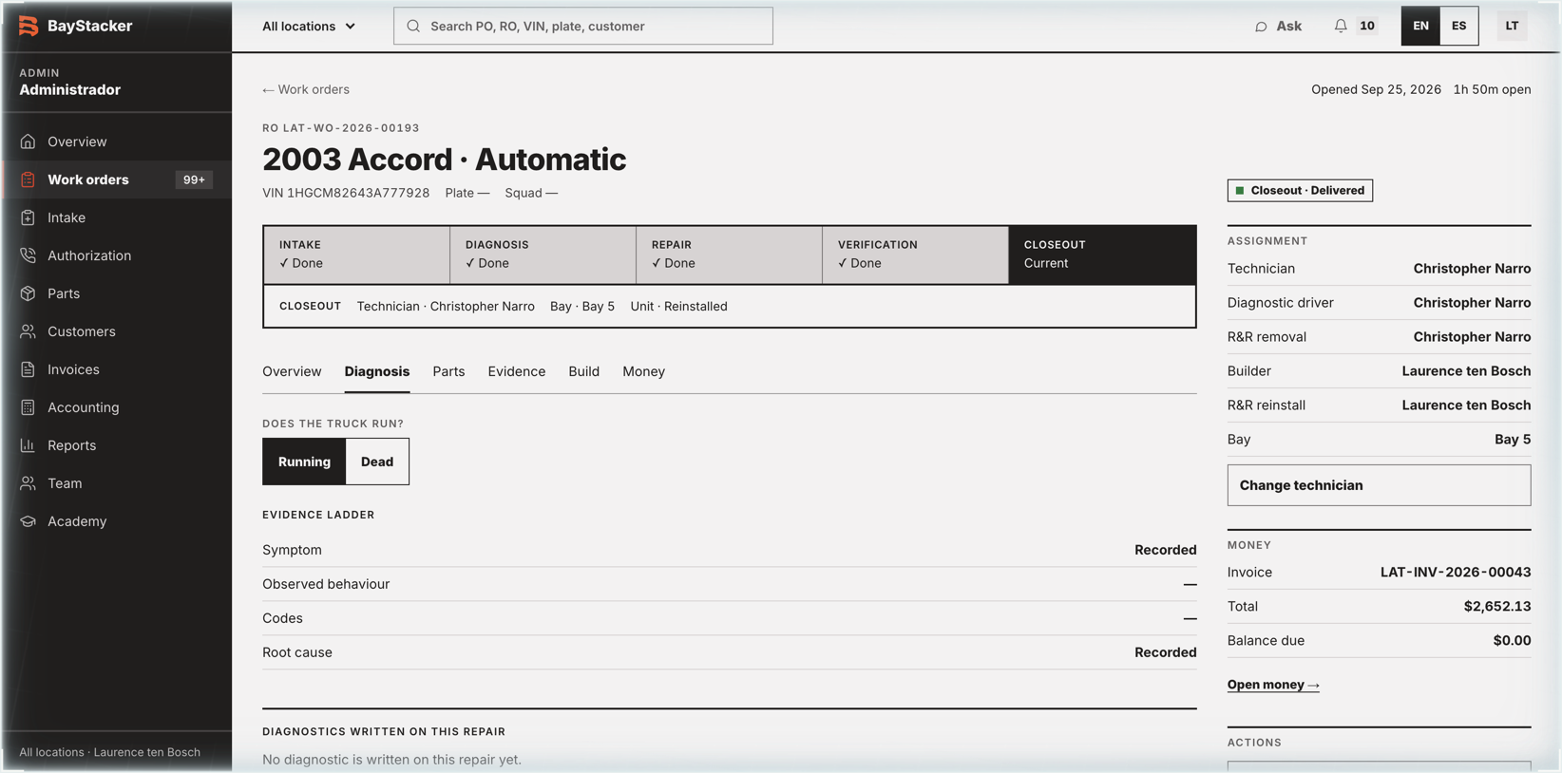The width and height of the screenshot is (1562, 773).
Task: Click the Authorization phone icon
Action: click(x=28, y=255)
